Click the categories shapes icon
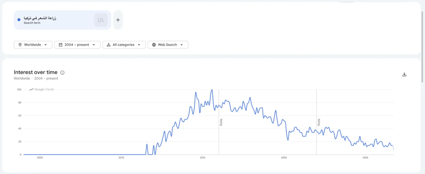This screenshot has width=425, height=174. click(x=108, y=45)
